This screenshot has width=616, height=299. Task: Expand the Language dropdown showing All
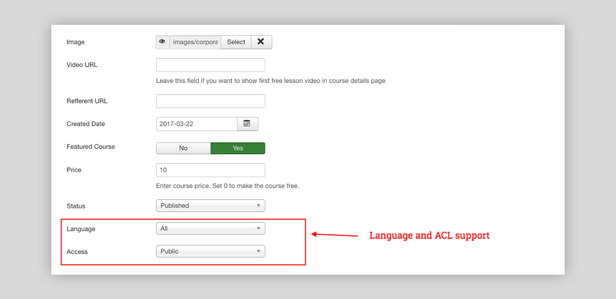pos(210,228)
